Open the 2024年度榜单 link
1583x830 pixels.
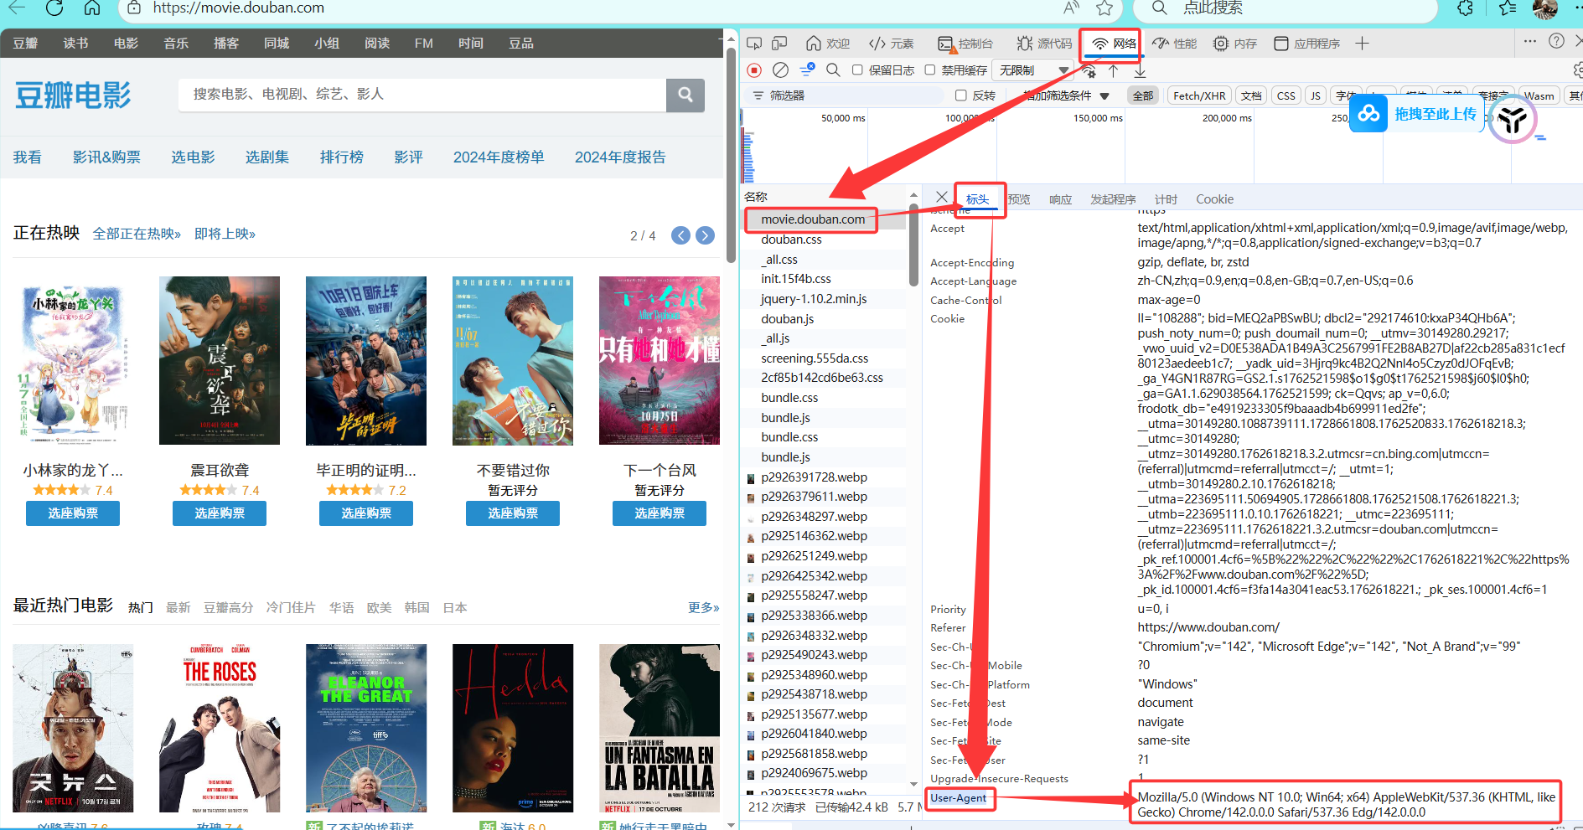[499, 157]
